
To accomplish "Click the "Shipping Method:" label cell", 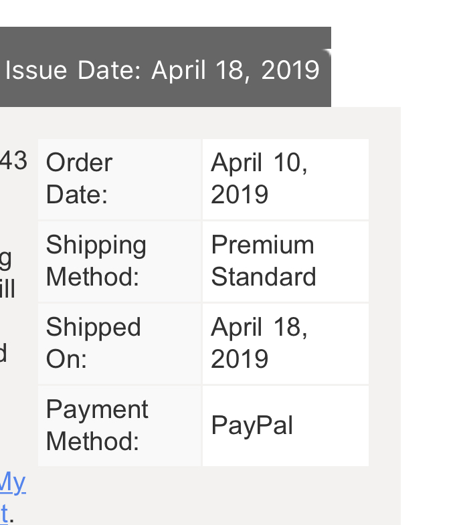I will [119, 261].
